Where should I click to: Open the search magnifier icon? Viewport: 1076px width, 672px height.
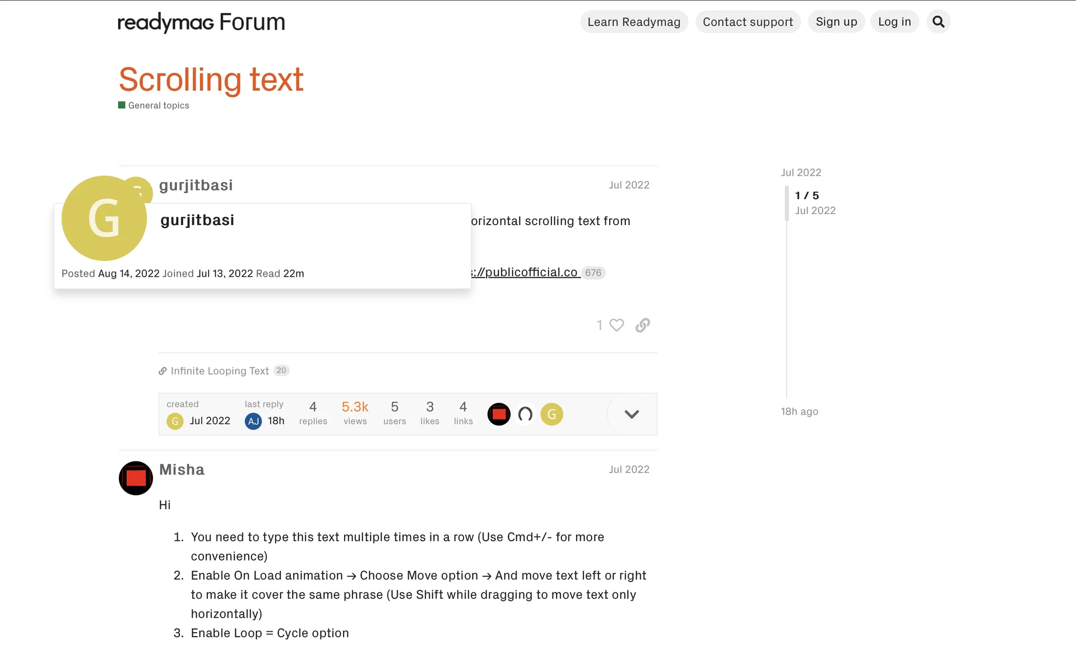938,22
